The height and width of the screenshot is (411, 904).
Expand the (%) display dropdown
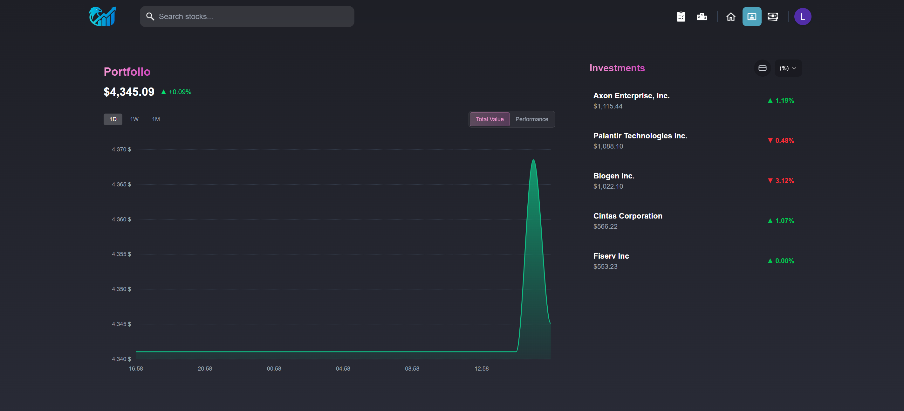pos(787,68)
